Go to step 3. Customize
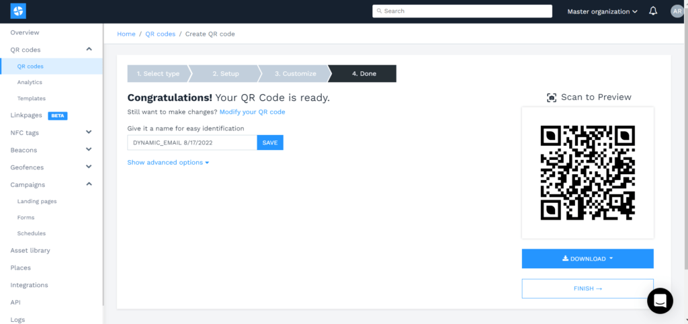The image size is (688, 324). tap(296, 74)
